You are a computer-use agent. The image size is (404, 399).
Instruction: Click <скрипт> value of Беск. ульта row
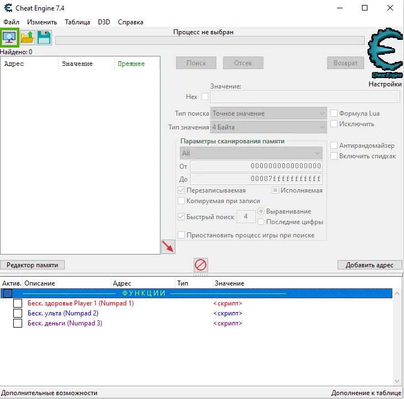[228, 313]
